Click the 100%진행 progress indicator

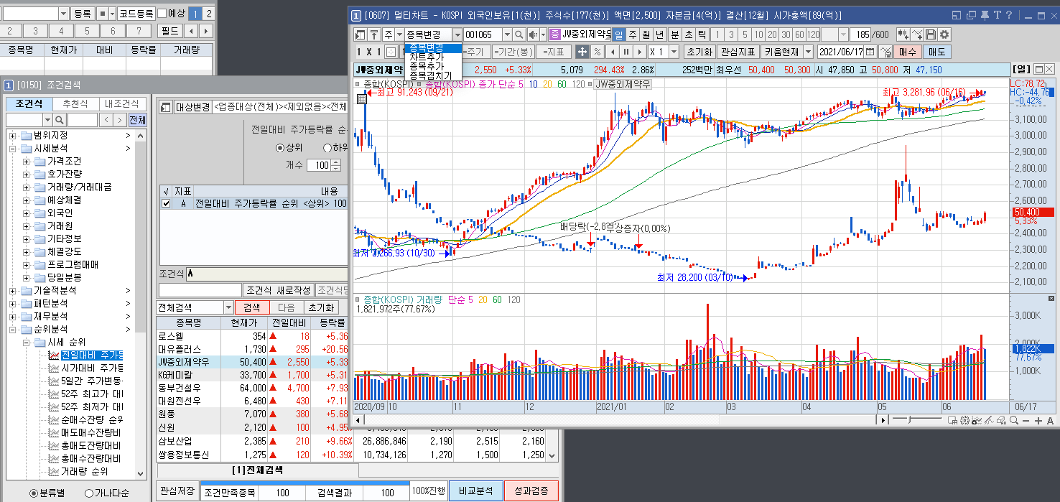tap(429, 491)
